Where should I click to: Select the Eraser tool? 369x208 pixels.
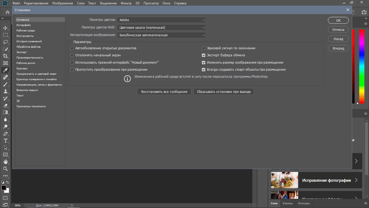5,105
